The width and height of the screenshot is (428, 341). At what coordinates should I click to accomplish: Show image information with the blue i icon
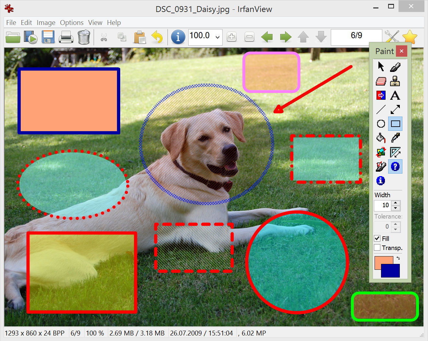(178, 37)
